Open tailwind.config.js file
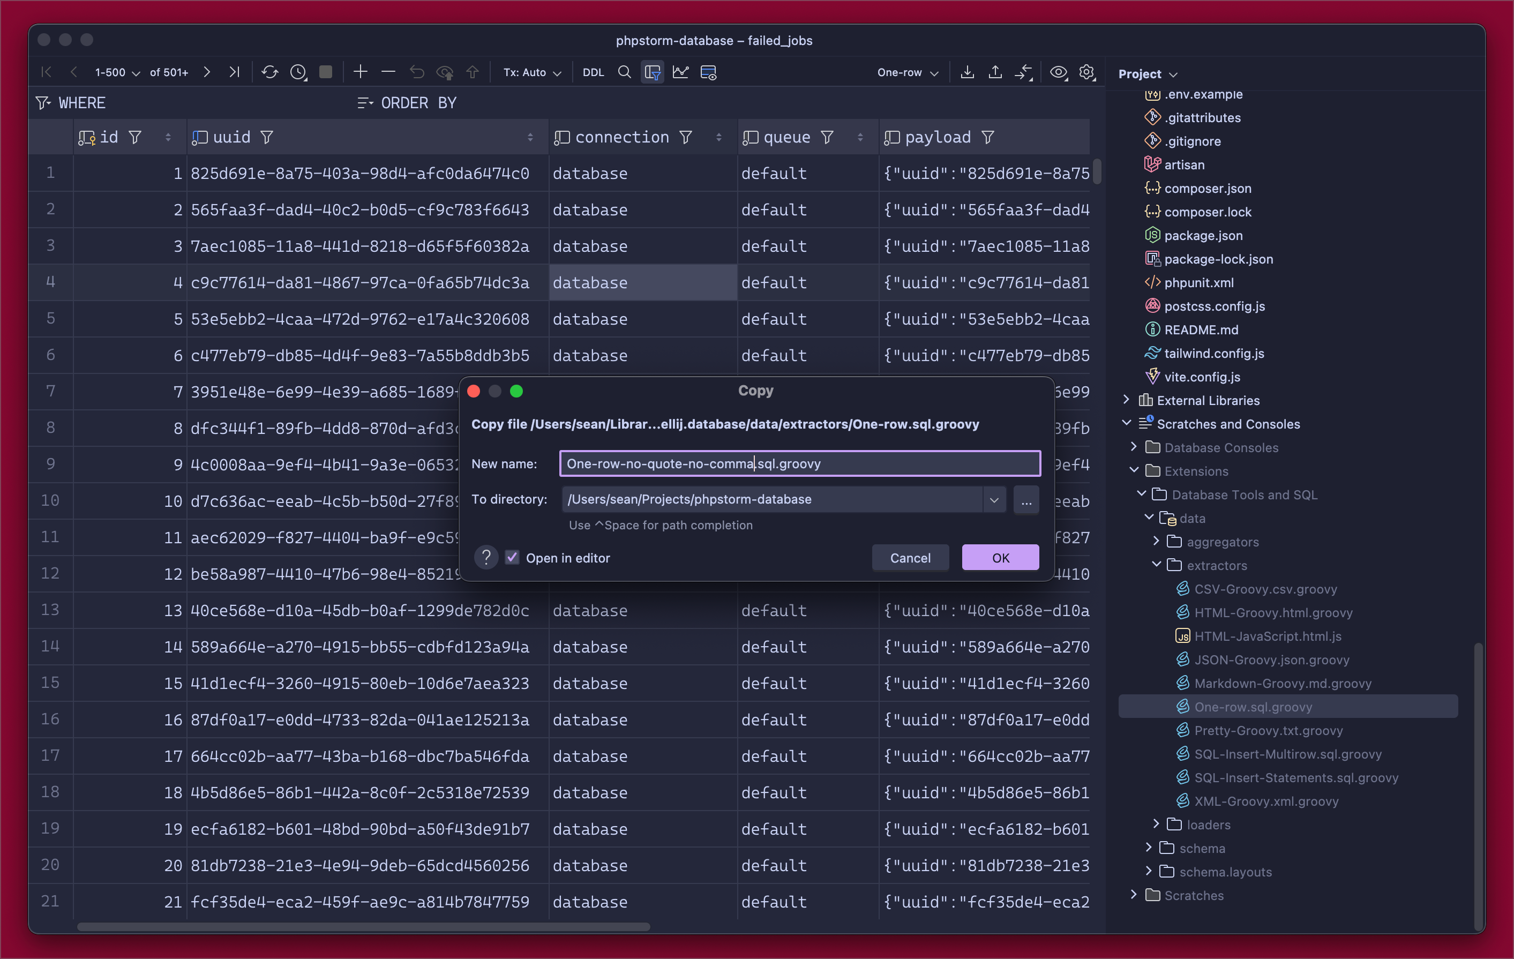 tap(1213, 353)
